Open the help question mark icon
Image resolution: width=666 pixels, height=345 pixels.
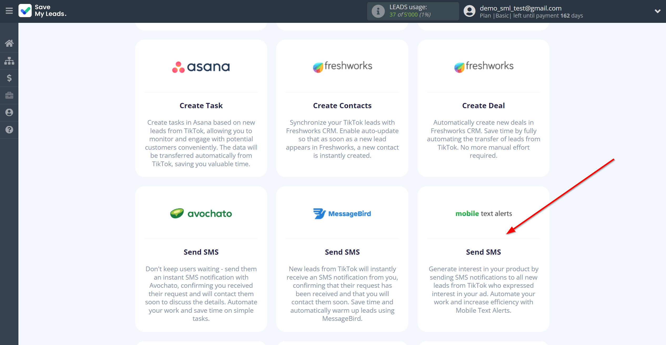click(x=9, y=130)
